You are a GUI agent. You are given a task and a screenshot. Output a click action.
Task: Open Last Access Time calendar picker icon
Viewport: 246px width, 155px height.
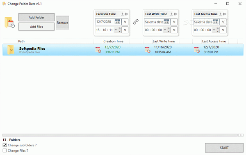click(x=215, y=22)
